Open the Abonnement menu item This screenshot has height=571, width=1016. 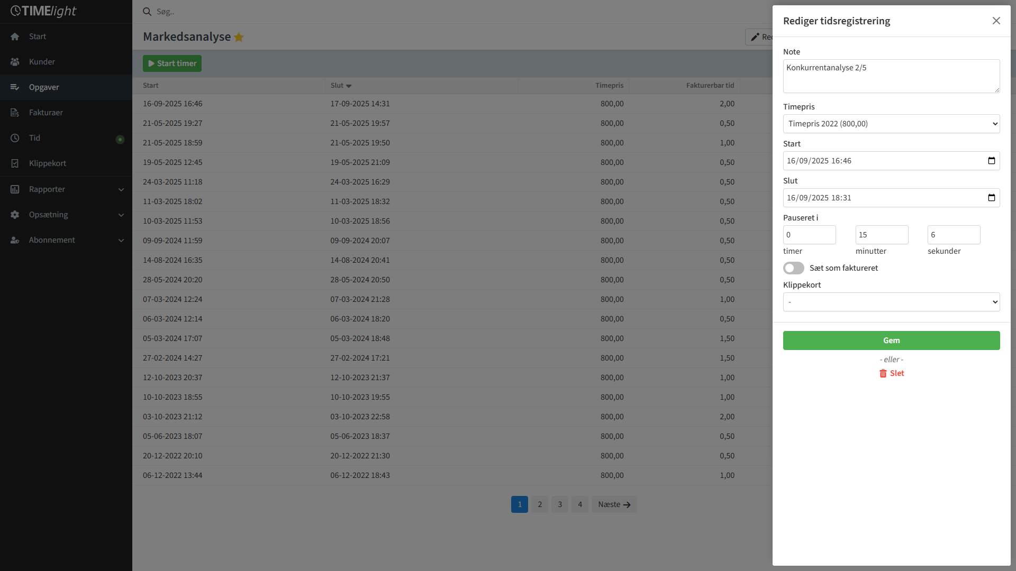click(x=52, y=240)
